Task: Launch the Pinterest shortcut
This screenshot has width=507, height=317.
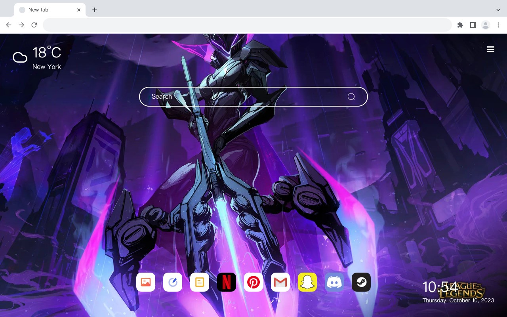Action: pyautogui.click(x=253, y=282)
